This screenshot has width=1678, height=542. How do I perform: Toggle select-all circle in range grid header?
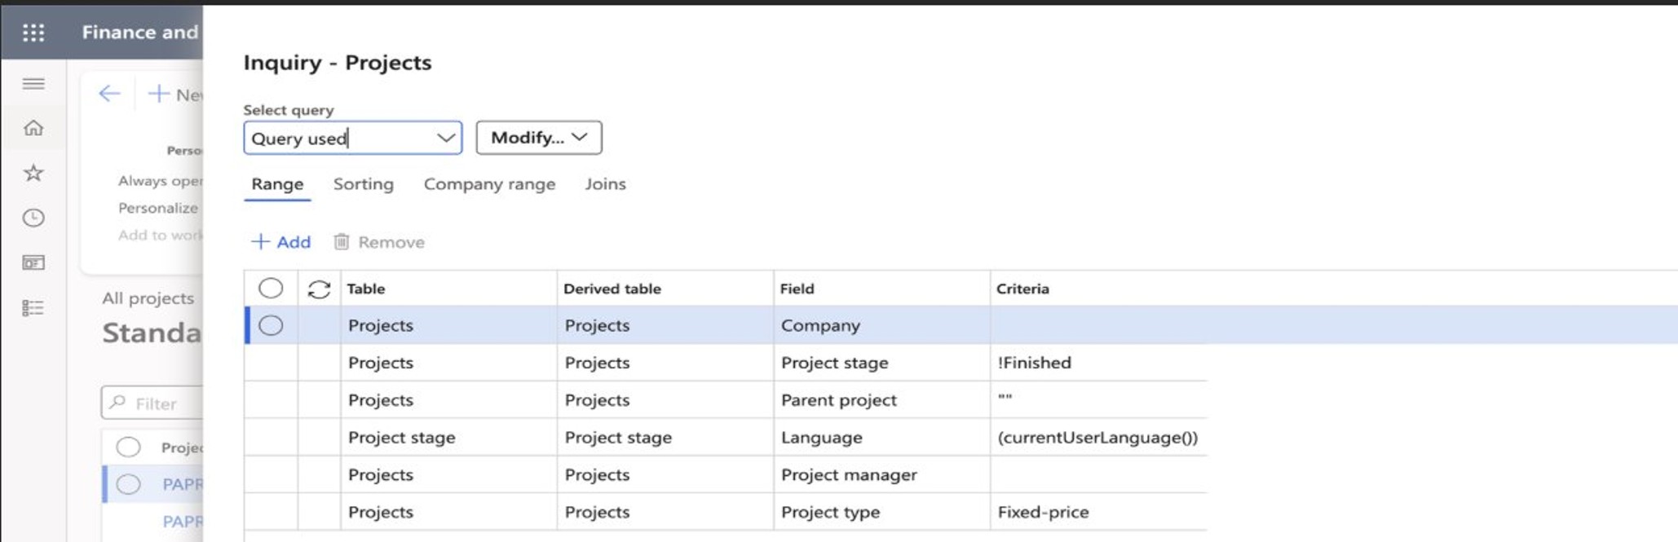point(271,289)
